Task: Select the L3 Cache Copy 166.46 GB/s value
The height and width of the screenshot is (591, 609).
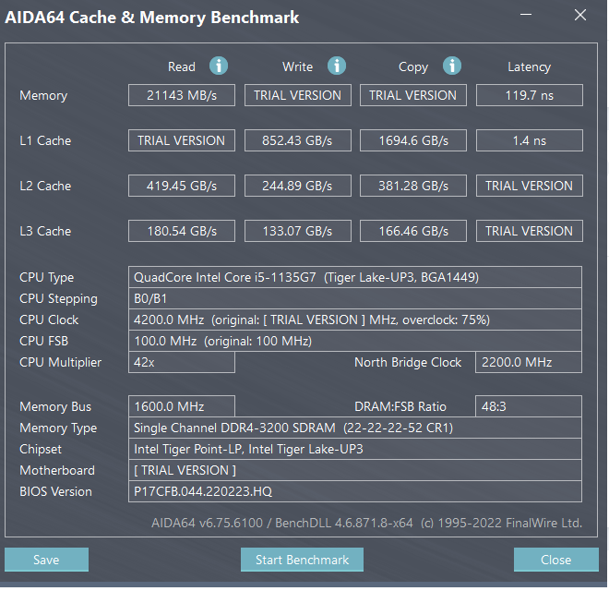Action: [x=413, y=231]
